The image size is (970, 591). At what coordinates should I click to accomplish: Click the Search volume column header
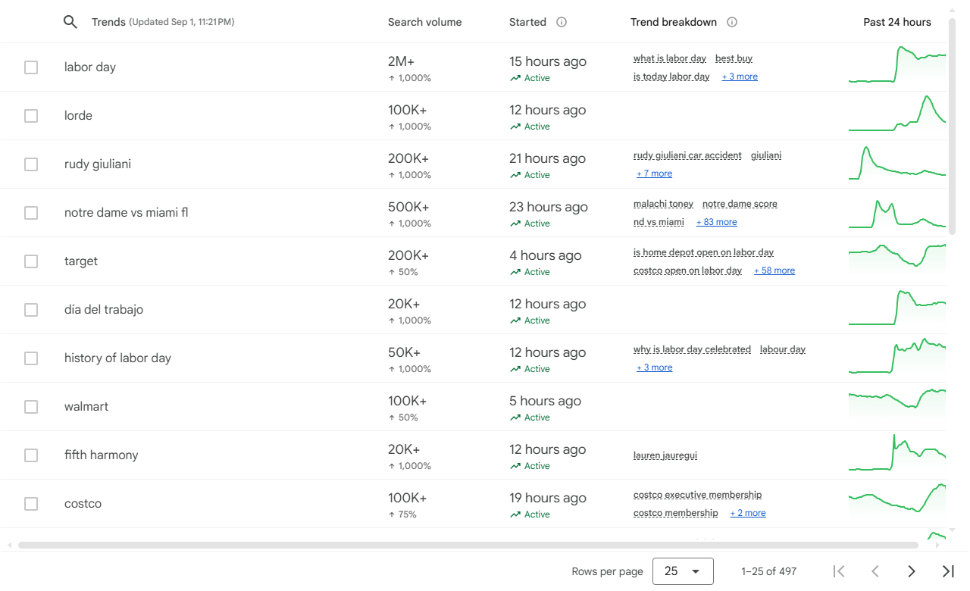click(424, 22)
